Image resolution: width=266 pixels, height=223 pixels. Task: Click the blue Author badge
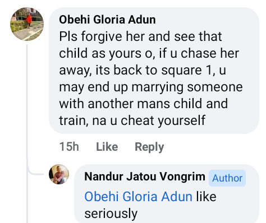(x=227, y=178)
